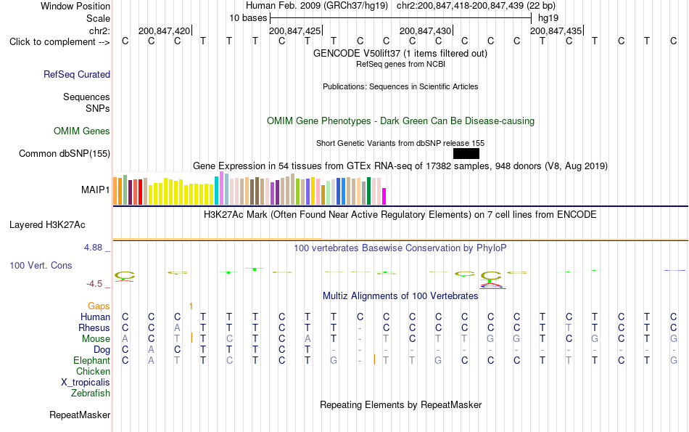The height and width of the screenshot is (432, 689).
Task: Click the 4.88 conservation maximum value
Action: (93, 248)
